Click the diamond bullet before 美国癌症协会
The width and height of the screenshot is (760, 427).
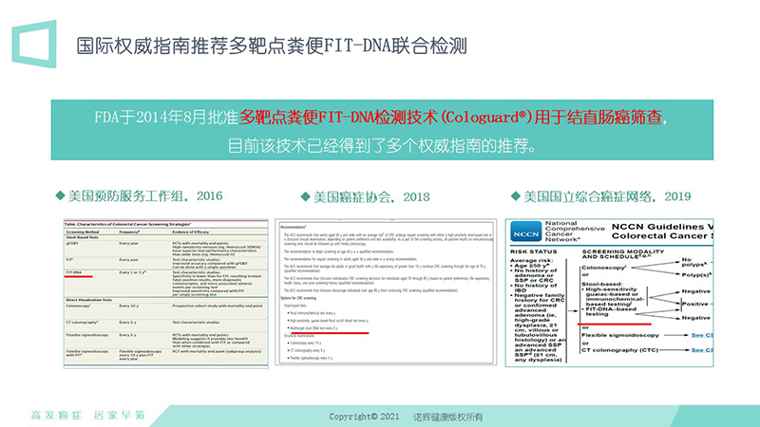point(306,196)
